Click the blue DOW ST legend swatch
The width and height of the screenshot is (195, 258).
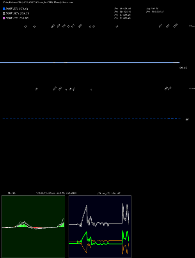(4, 9)
